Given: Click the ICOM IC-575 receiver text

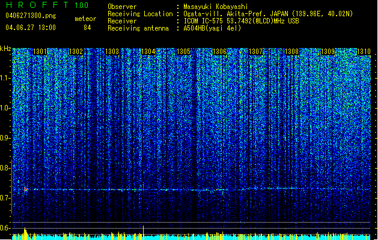Looking at the screenshot, I should tap(241, 21).
